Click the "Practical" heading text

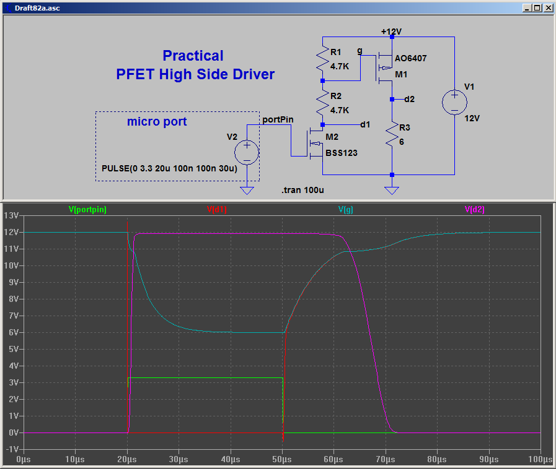pos(193,56)
